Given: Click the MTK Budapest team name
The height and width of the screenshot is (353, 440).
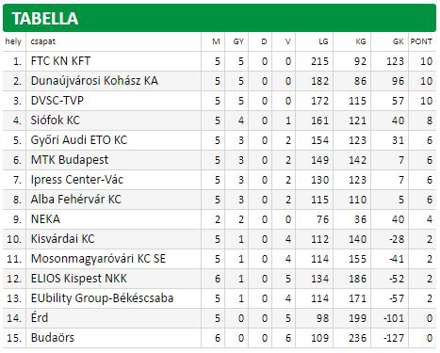Looking at the screenshot, I should 70,160.
